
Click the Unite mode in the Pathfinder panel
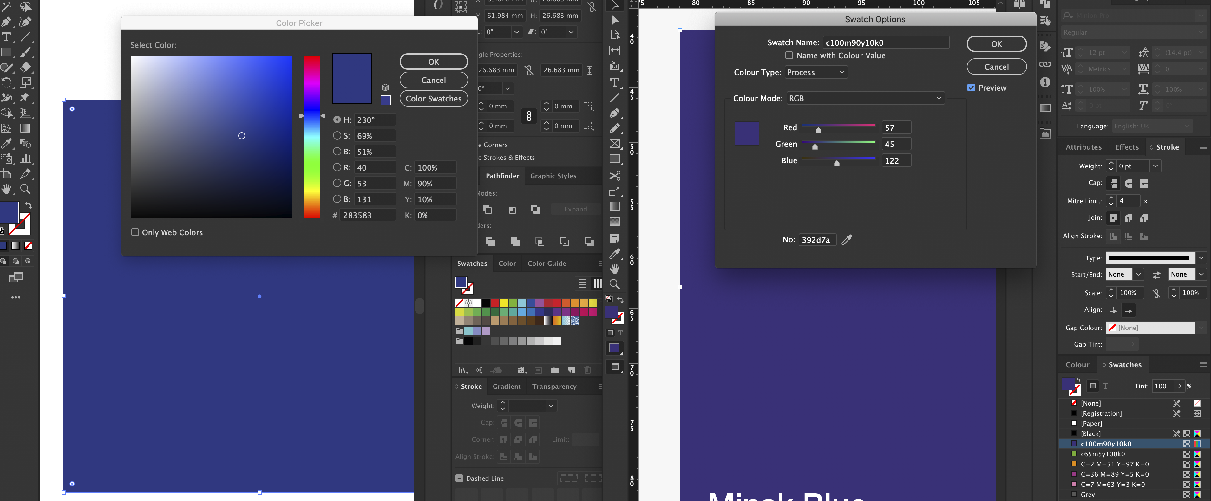pos(488,210)
